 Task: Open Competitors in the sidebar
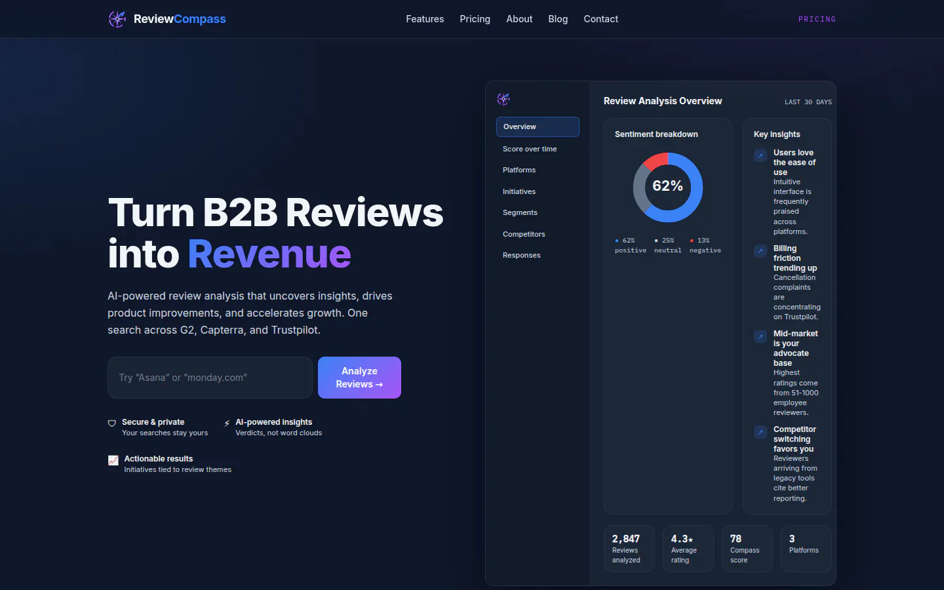[538, 234]
